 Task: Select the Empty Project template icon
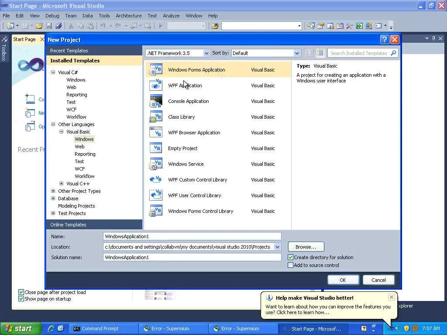(156, 148)
